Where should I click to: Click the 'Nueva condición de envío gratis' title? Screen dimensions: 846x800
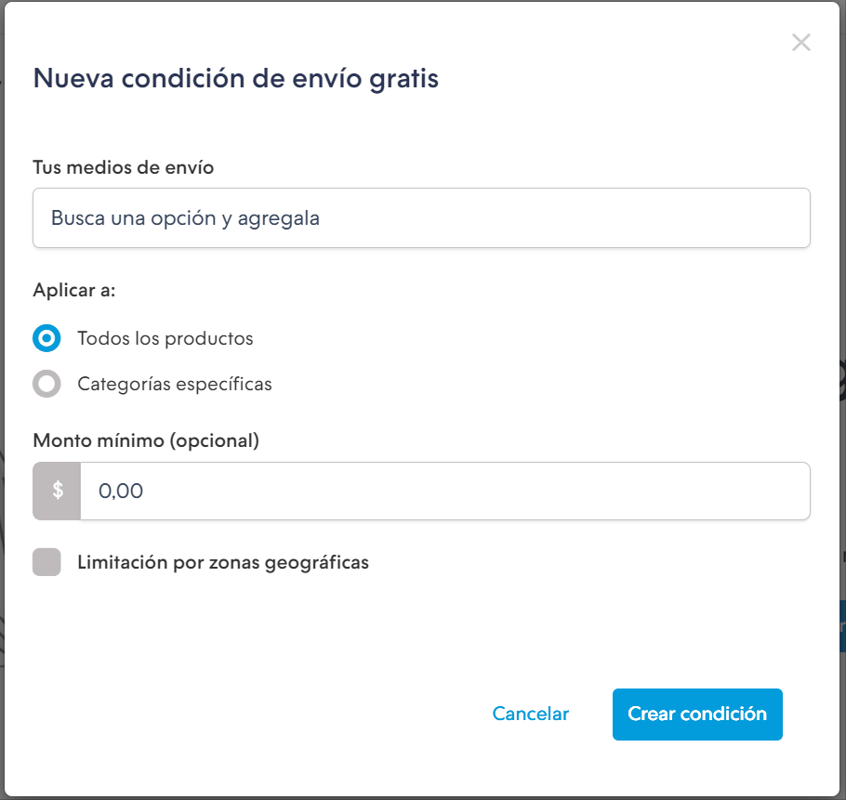pos(236,79)
